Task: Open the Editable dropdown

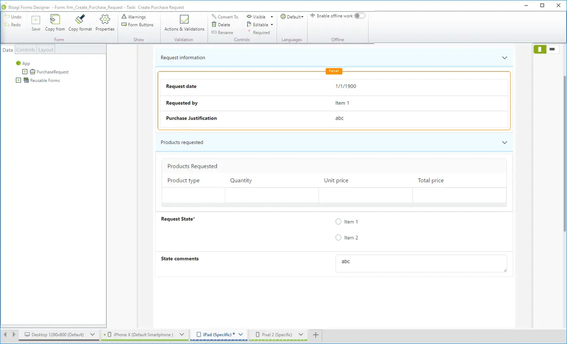Action: coord(260,25)
